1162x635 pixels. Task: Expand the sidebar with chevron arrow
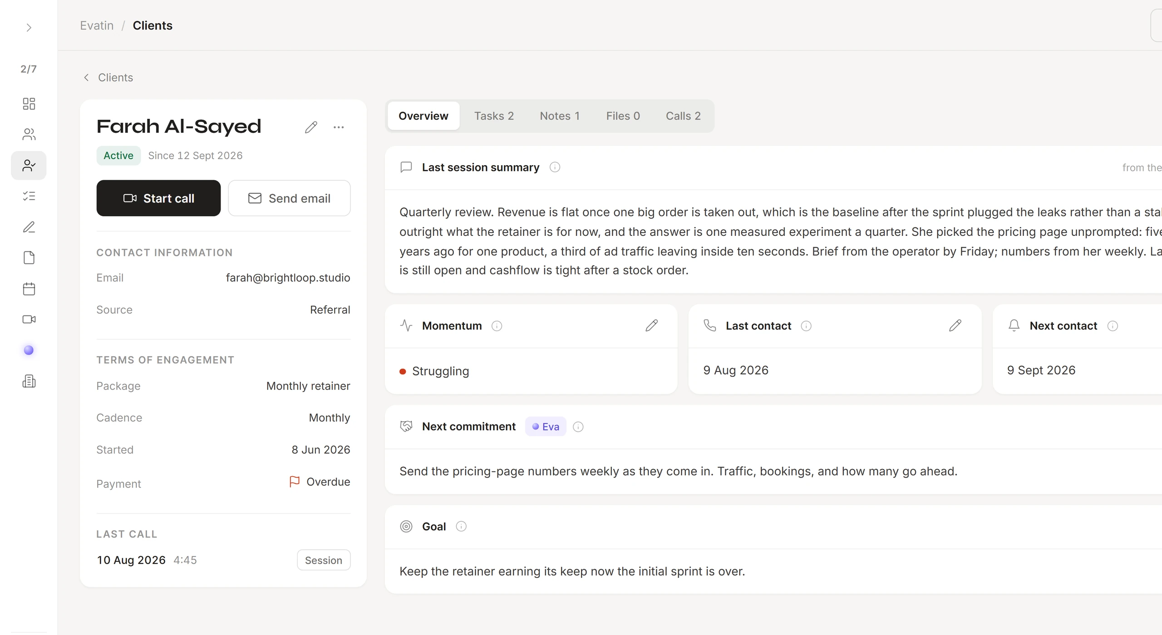[29, 28]
